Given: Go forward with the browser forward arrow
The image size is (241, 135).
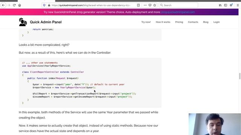Looking at the screenshot, I should point(9,5).
